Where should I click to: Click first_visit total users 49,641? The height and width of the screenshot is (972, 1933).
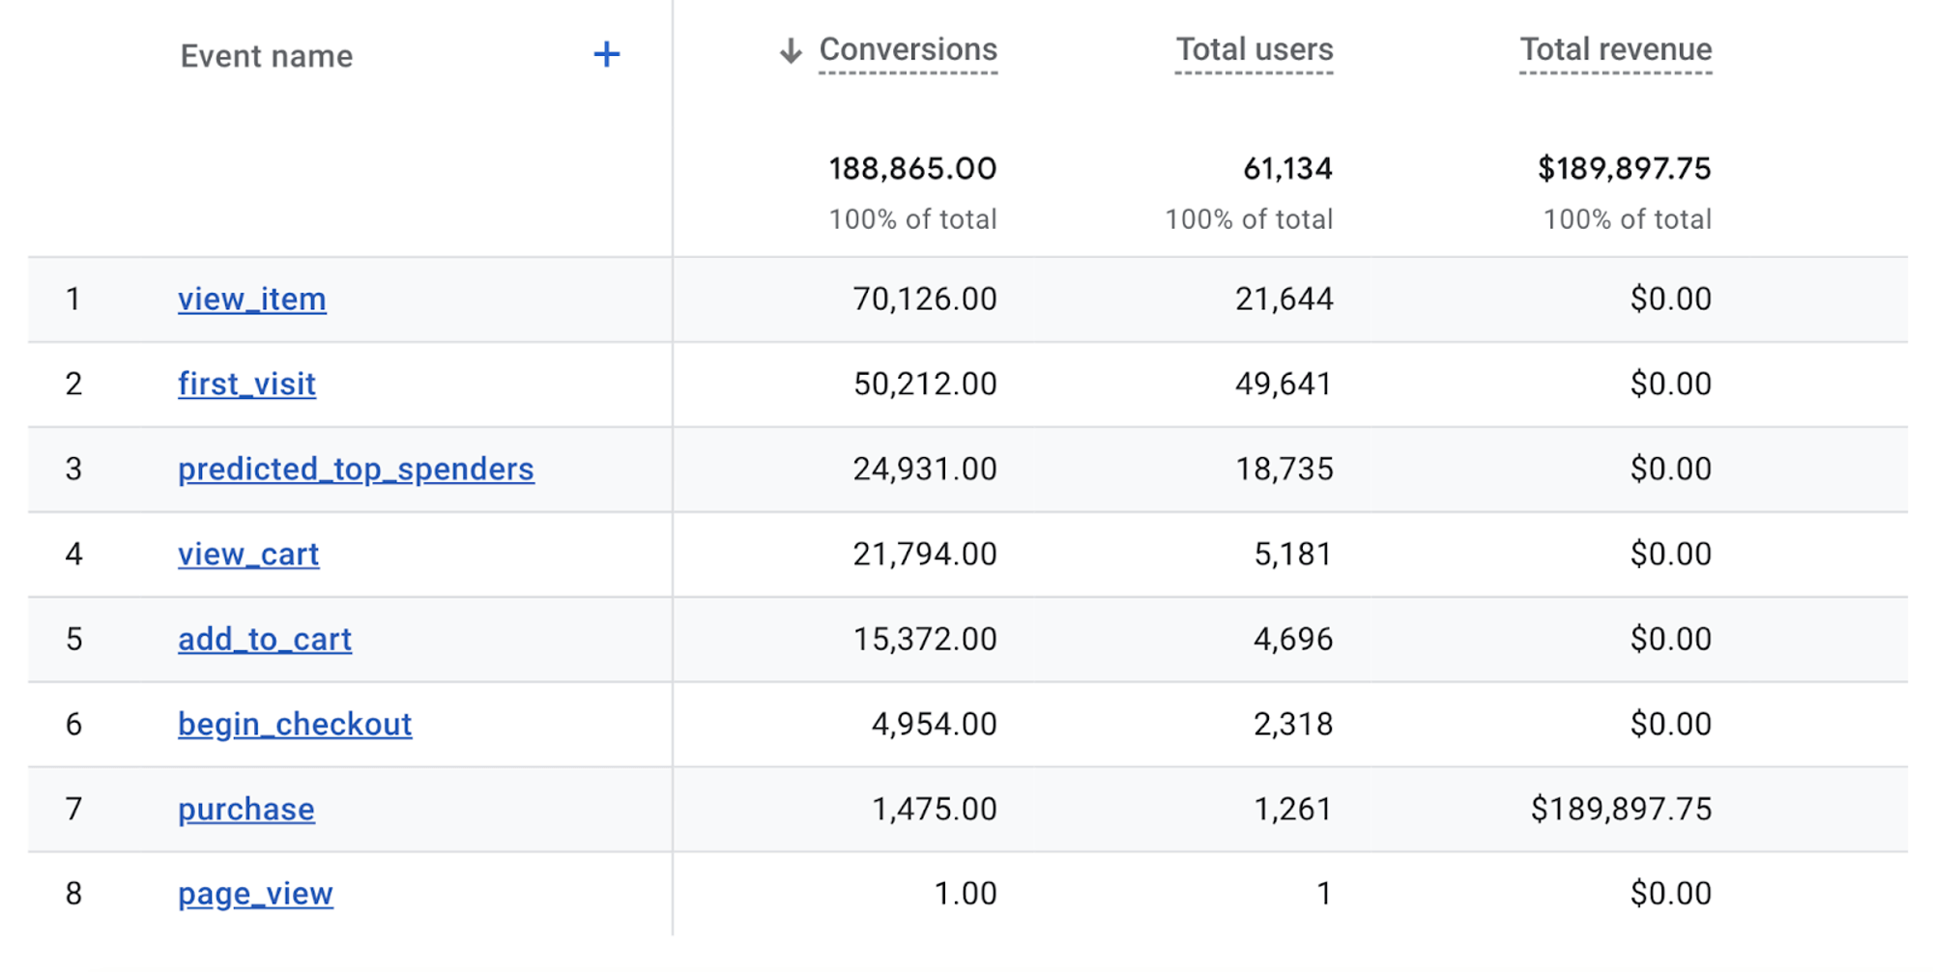(1284, 385)
